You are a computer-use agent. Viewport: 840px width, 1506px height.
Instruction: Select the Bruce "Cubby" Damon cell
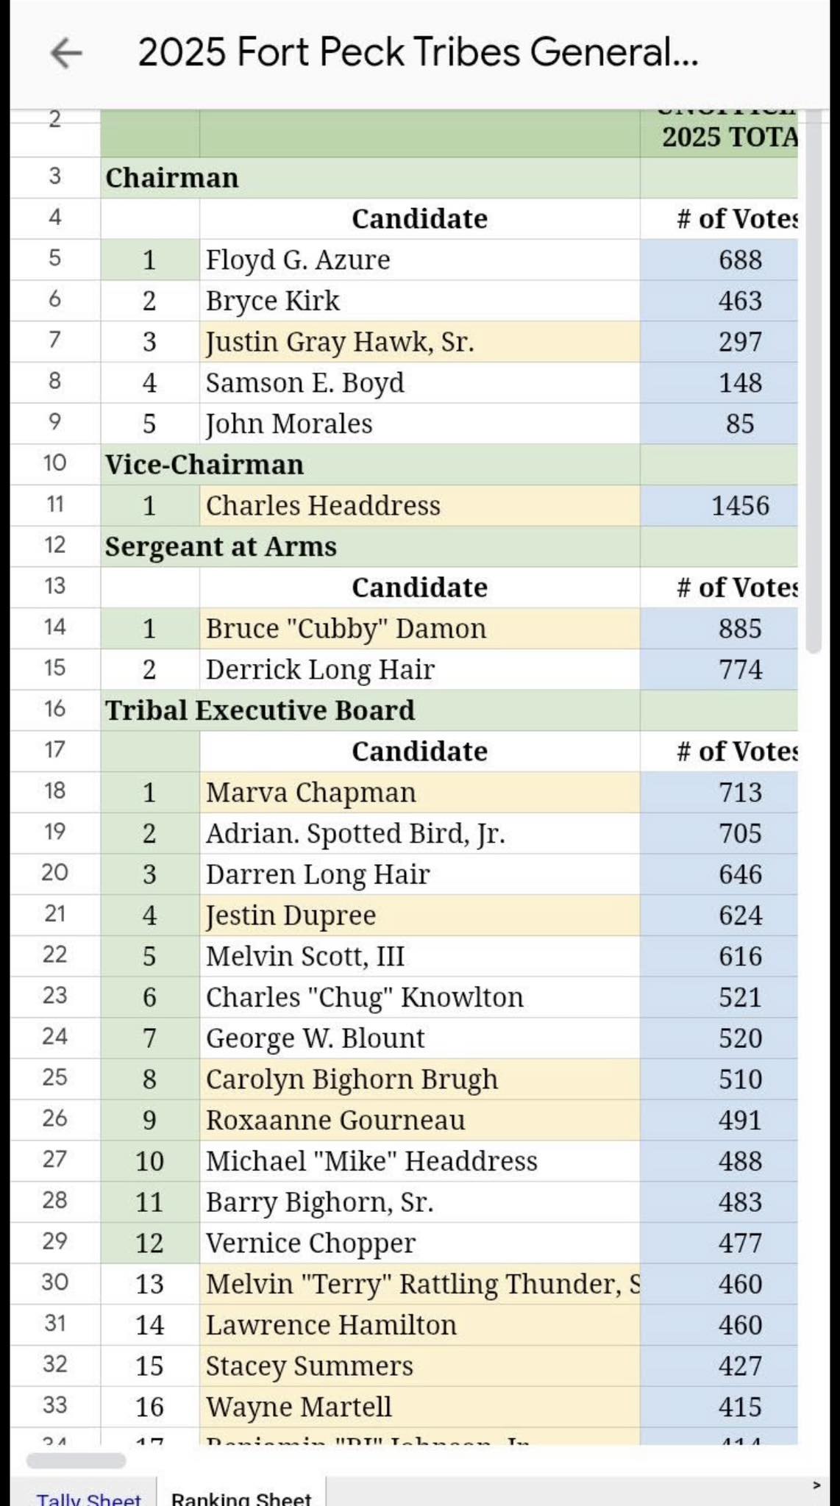419,629
